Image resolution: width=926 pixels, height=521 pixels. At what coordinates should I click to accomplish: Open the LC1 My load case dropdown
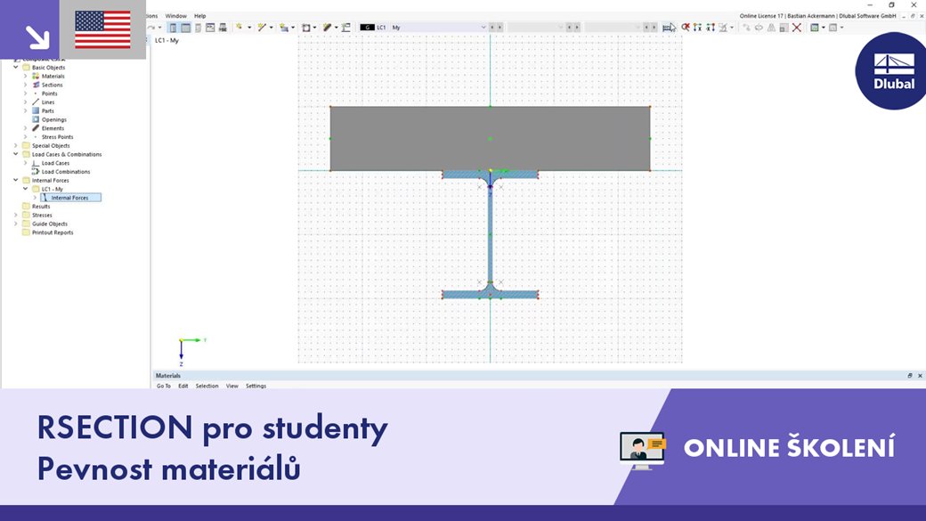pos(483,28)
